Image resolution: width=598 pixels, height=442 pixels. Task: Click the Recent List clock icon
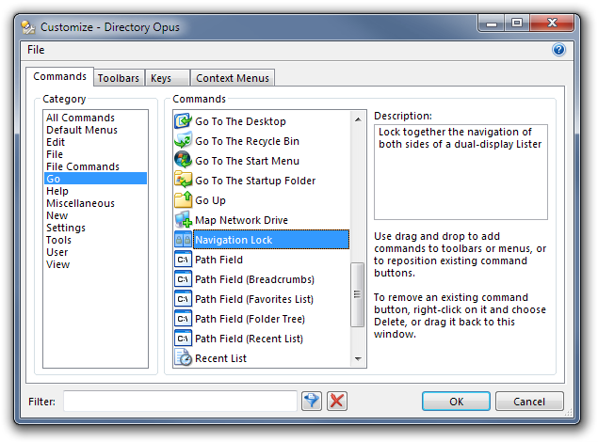(x=184, y=358)
